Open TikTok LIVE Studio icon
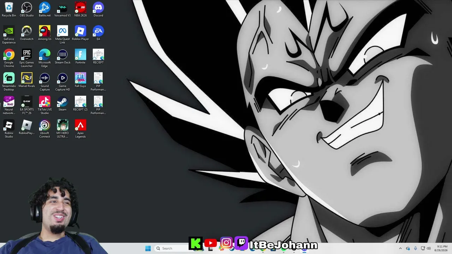 pyautogui.click(x=44, y=105)
